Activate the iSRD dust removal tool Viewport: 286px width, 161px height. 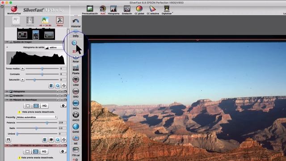76,93
